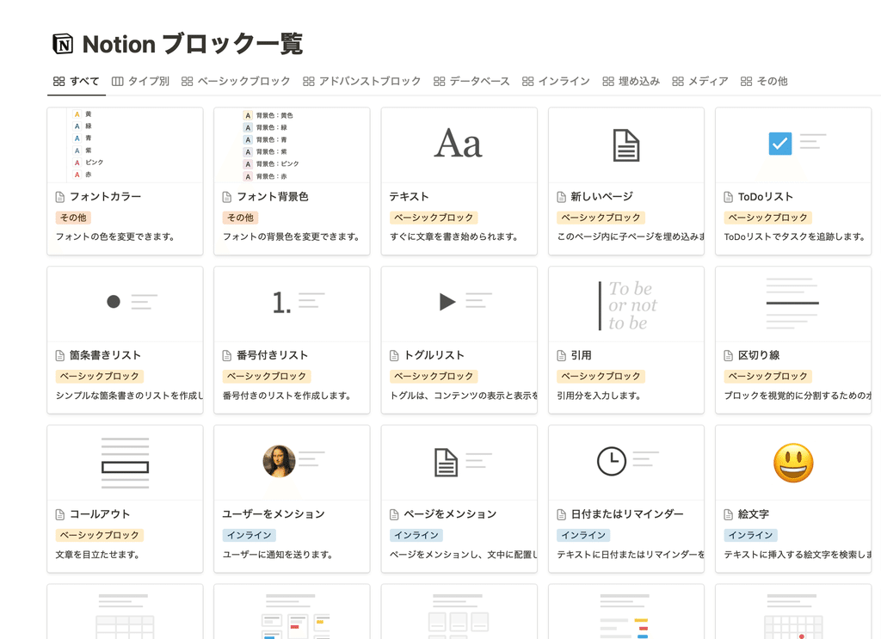Image resolution: width=881 pixels, height=639 pixels.
Task: Open the ユーザーをメンション card title
Action: click(274, 514)
